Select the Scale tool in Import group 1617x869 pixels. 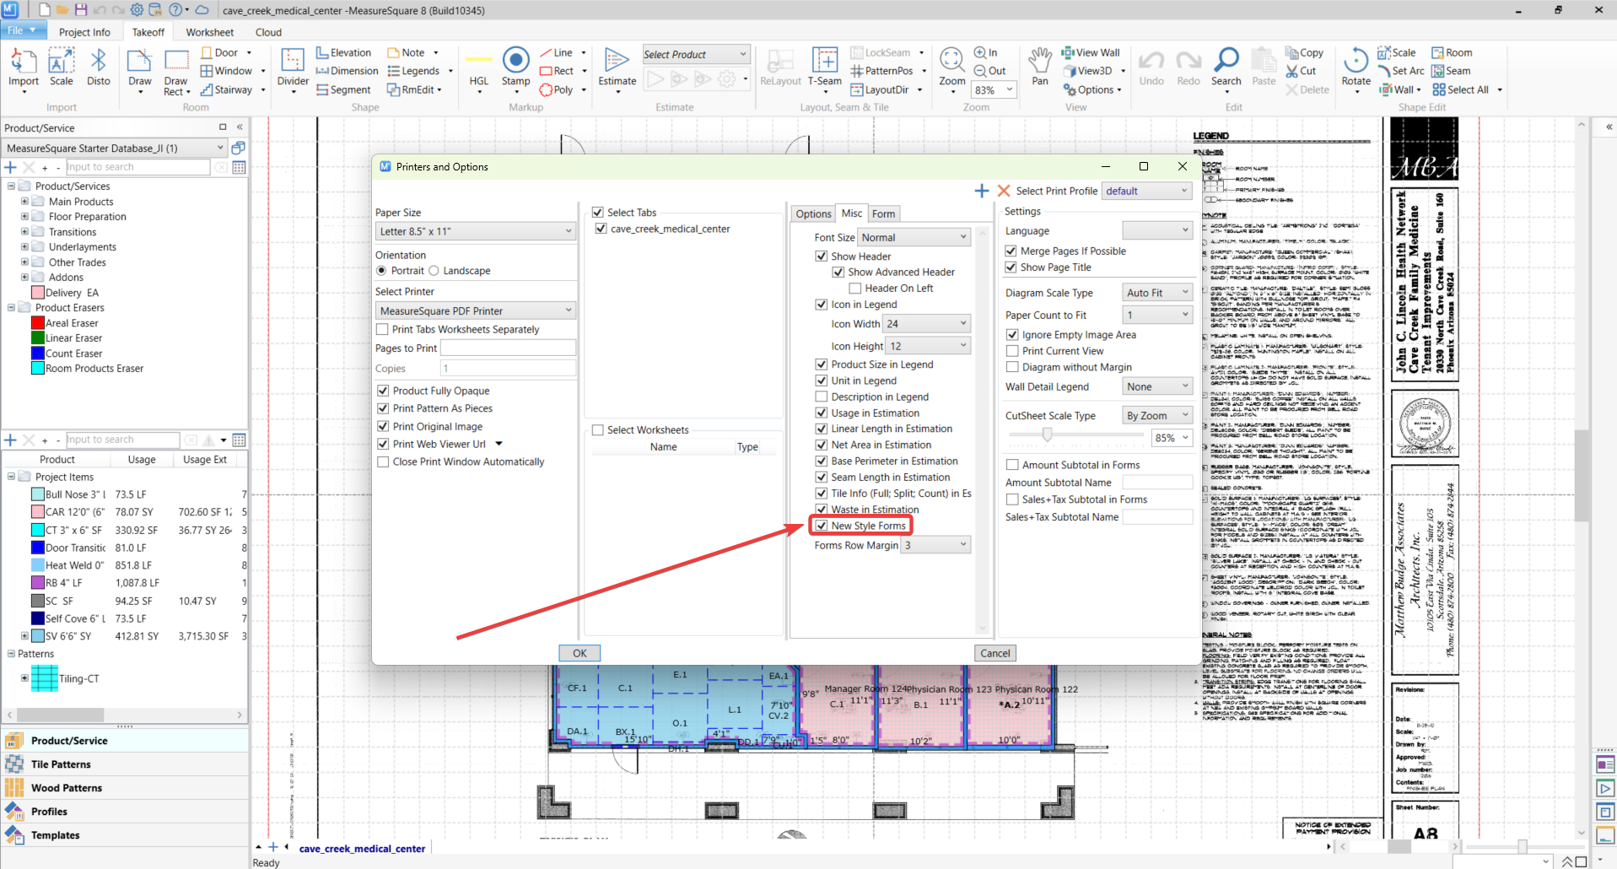[x=61, y=68]
